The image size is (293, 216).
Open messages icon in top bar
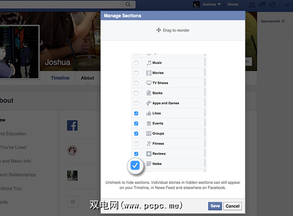(262, 5)
